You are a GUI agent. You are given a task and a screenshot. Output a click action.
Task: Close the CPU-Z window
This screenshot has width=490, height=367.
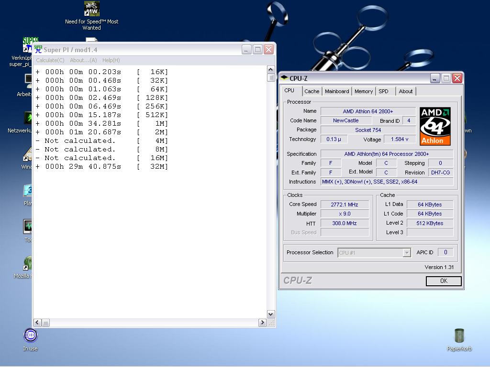pos(457,78)
